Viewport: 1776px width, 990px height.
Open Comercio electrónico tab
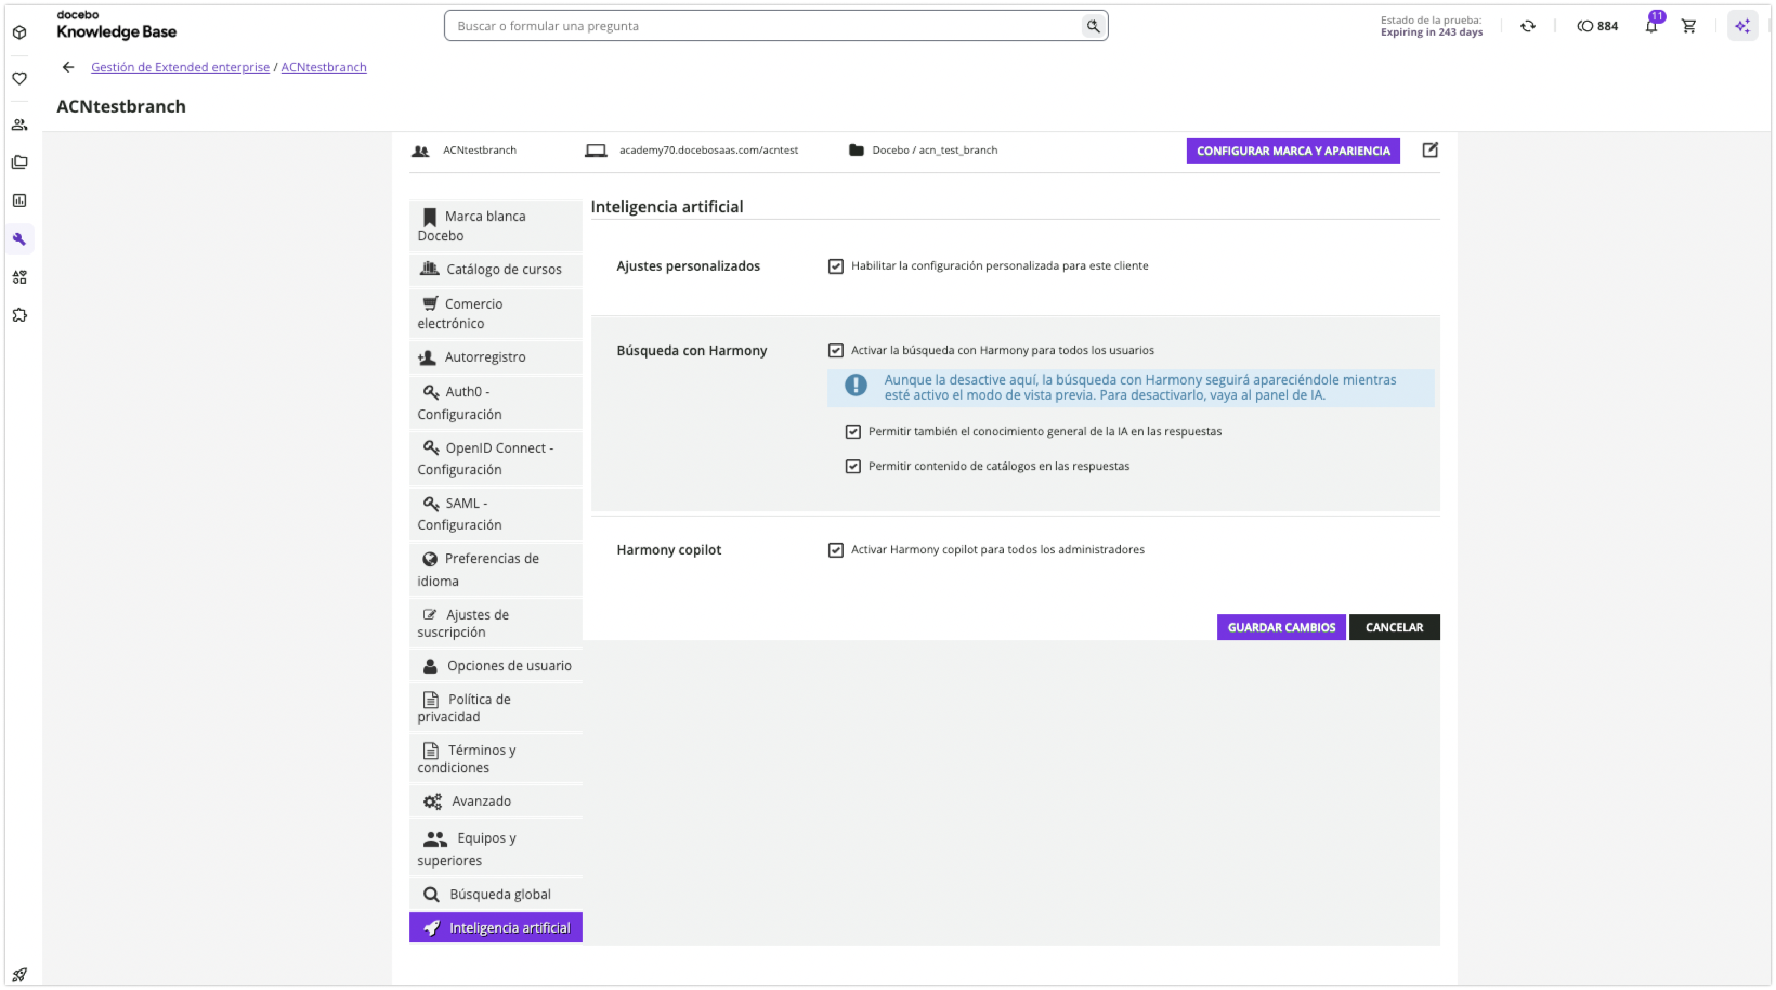point(495,314)
